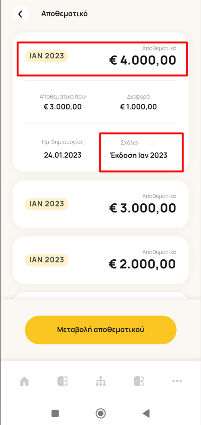This screenshot has height=425, width=201.
Task: Select the creation date 24.01.2023
Action: (x=63, y=155)
